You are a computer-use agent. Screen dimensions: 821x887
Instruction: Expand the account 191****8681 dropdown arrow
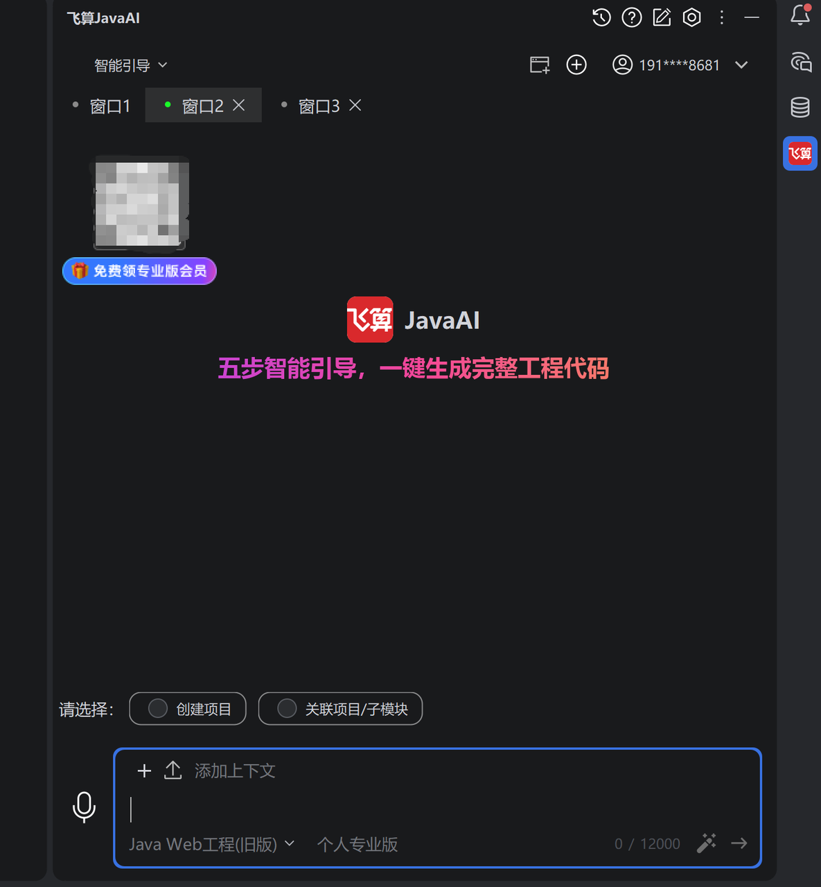tap(741, 65)
